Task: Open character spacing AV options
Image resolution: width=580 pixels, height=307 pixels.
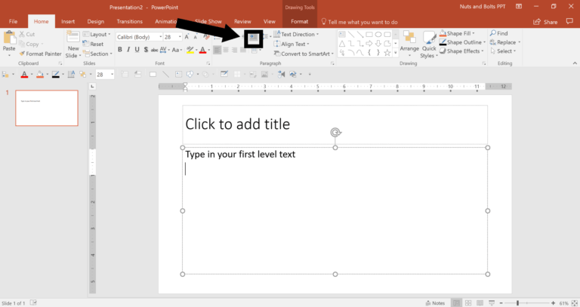Action: [165, 50]
